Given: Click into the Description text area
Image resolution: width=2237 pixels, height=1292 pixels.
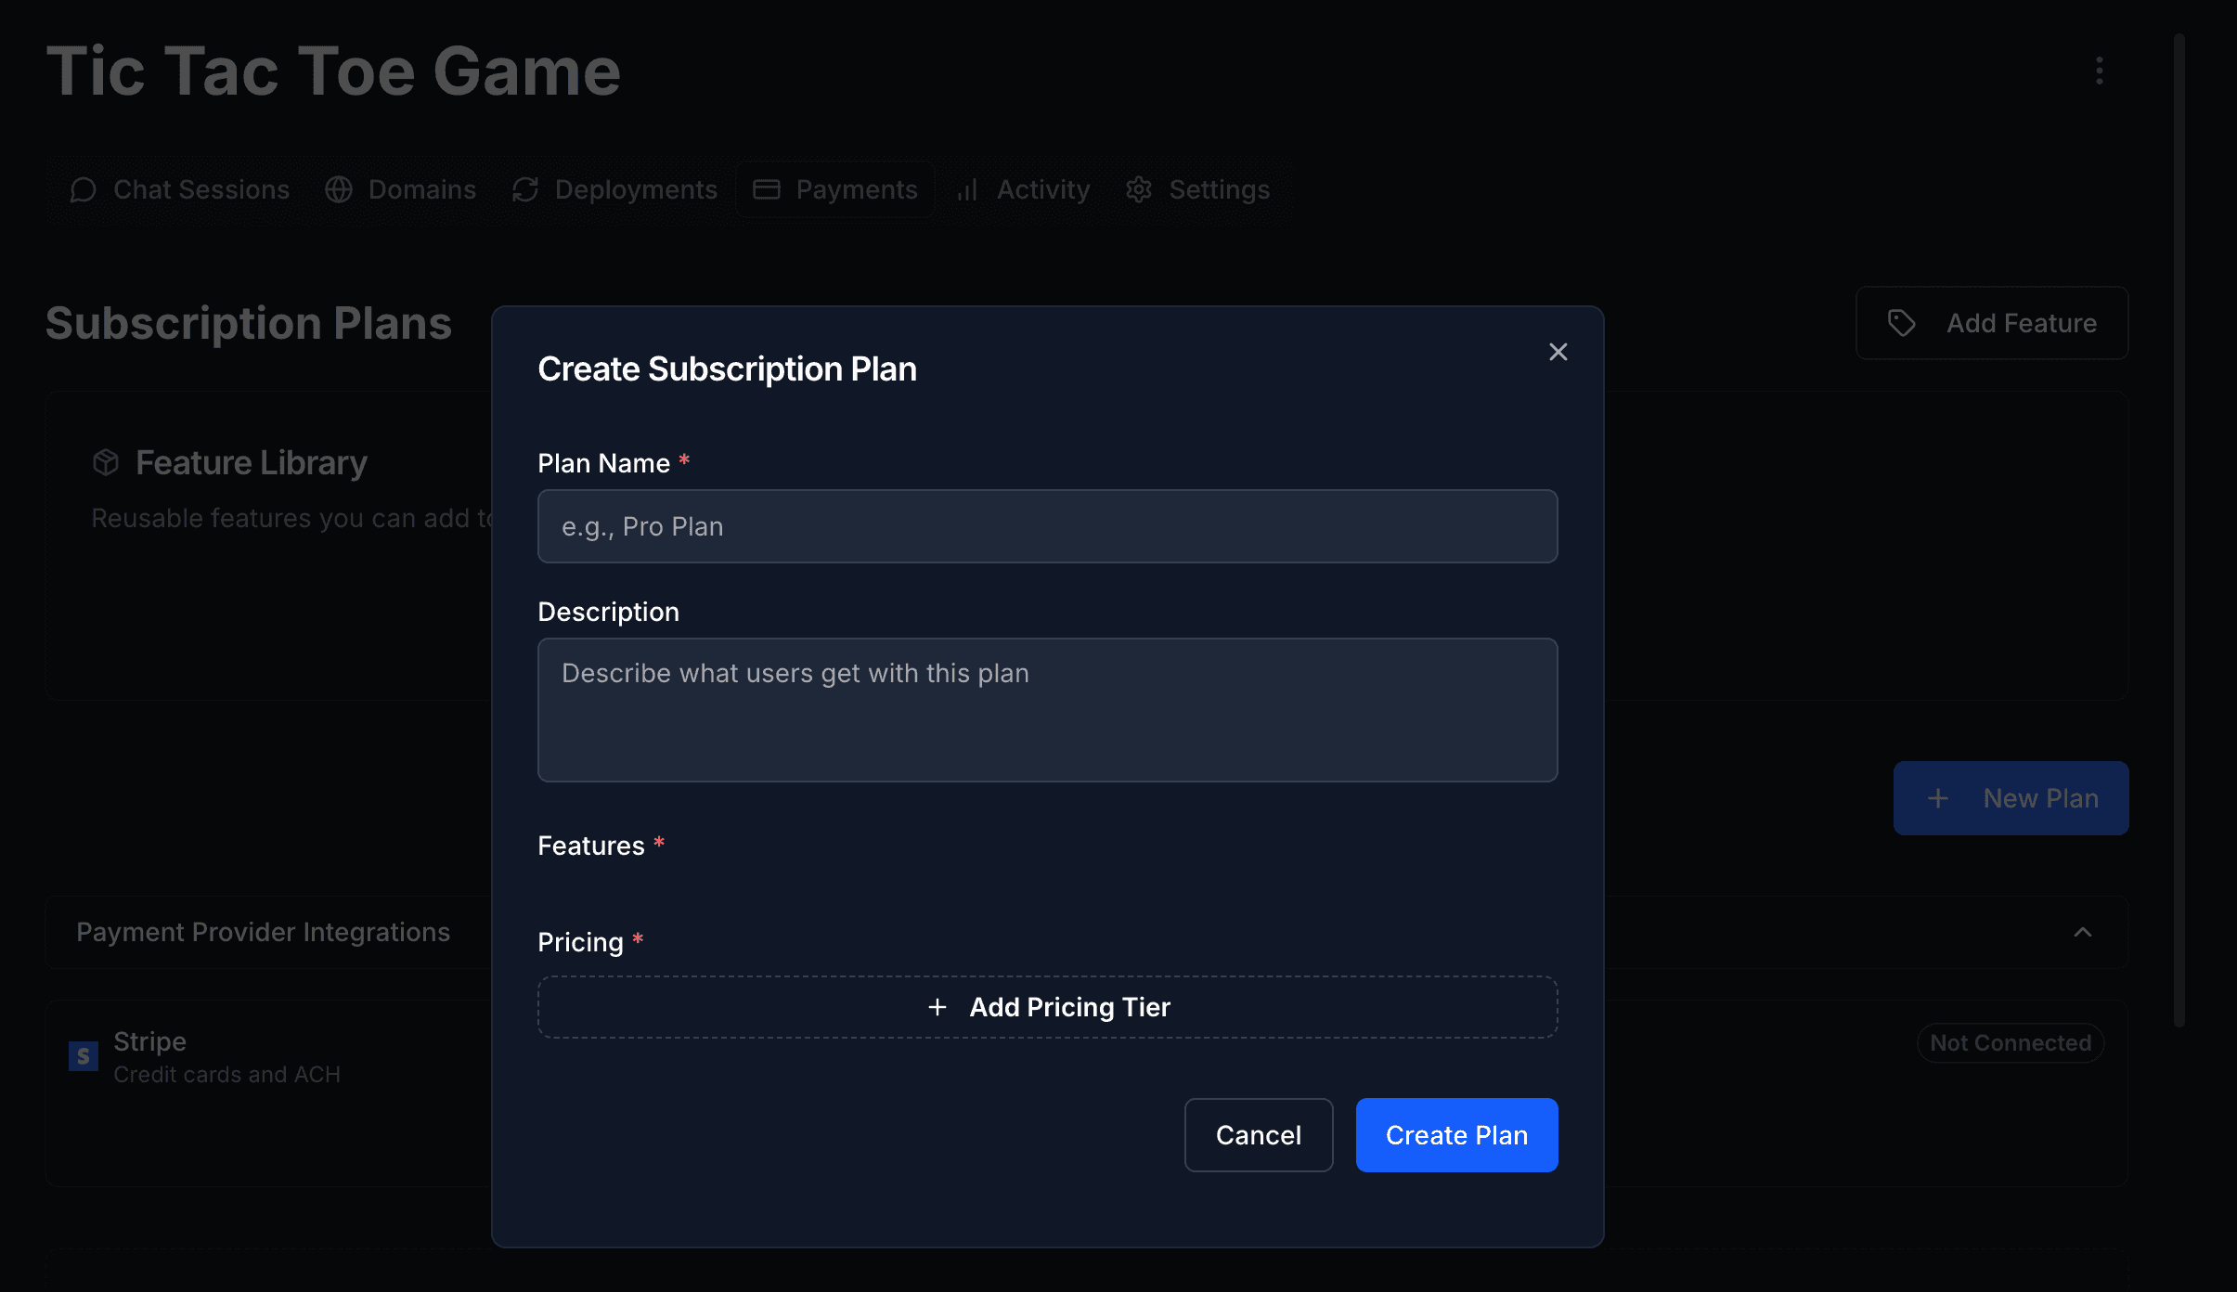Looking at the screenshot, I should tap(1047, 710).
